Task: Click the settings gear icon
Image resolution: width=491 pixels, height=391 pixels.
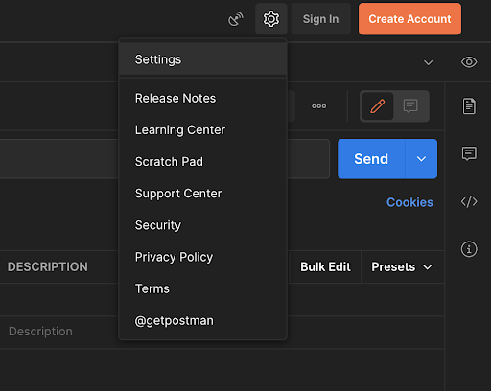Action: (x=271, y=19)
